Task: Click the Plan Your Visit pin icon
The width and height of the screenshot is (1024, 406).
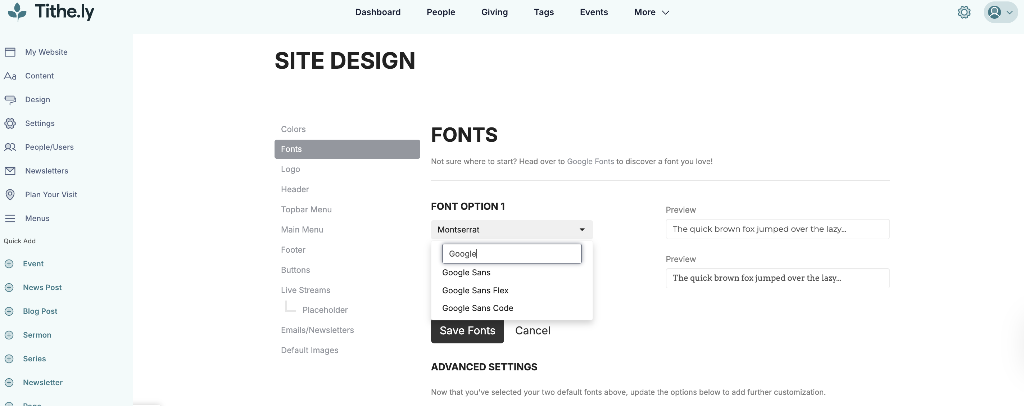Action: point(10,194)
